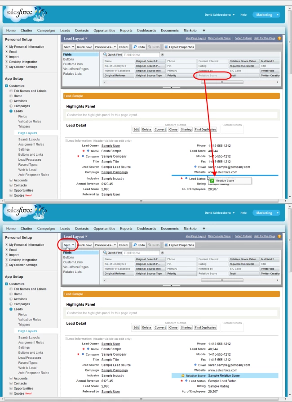Viewport: 292px width, 402px height.
Task: Expand Tab Names and Labels in upper sidebar
Action: coord(11,91)
